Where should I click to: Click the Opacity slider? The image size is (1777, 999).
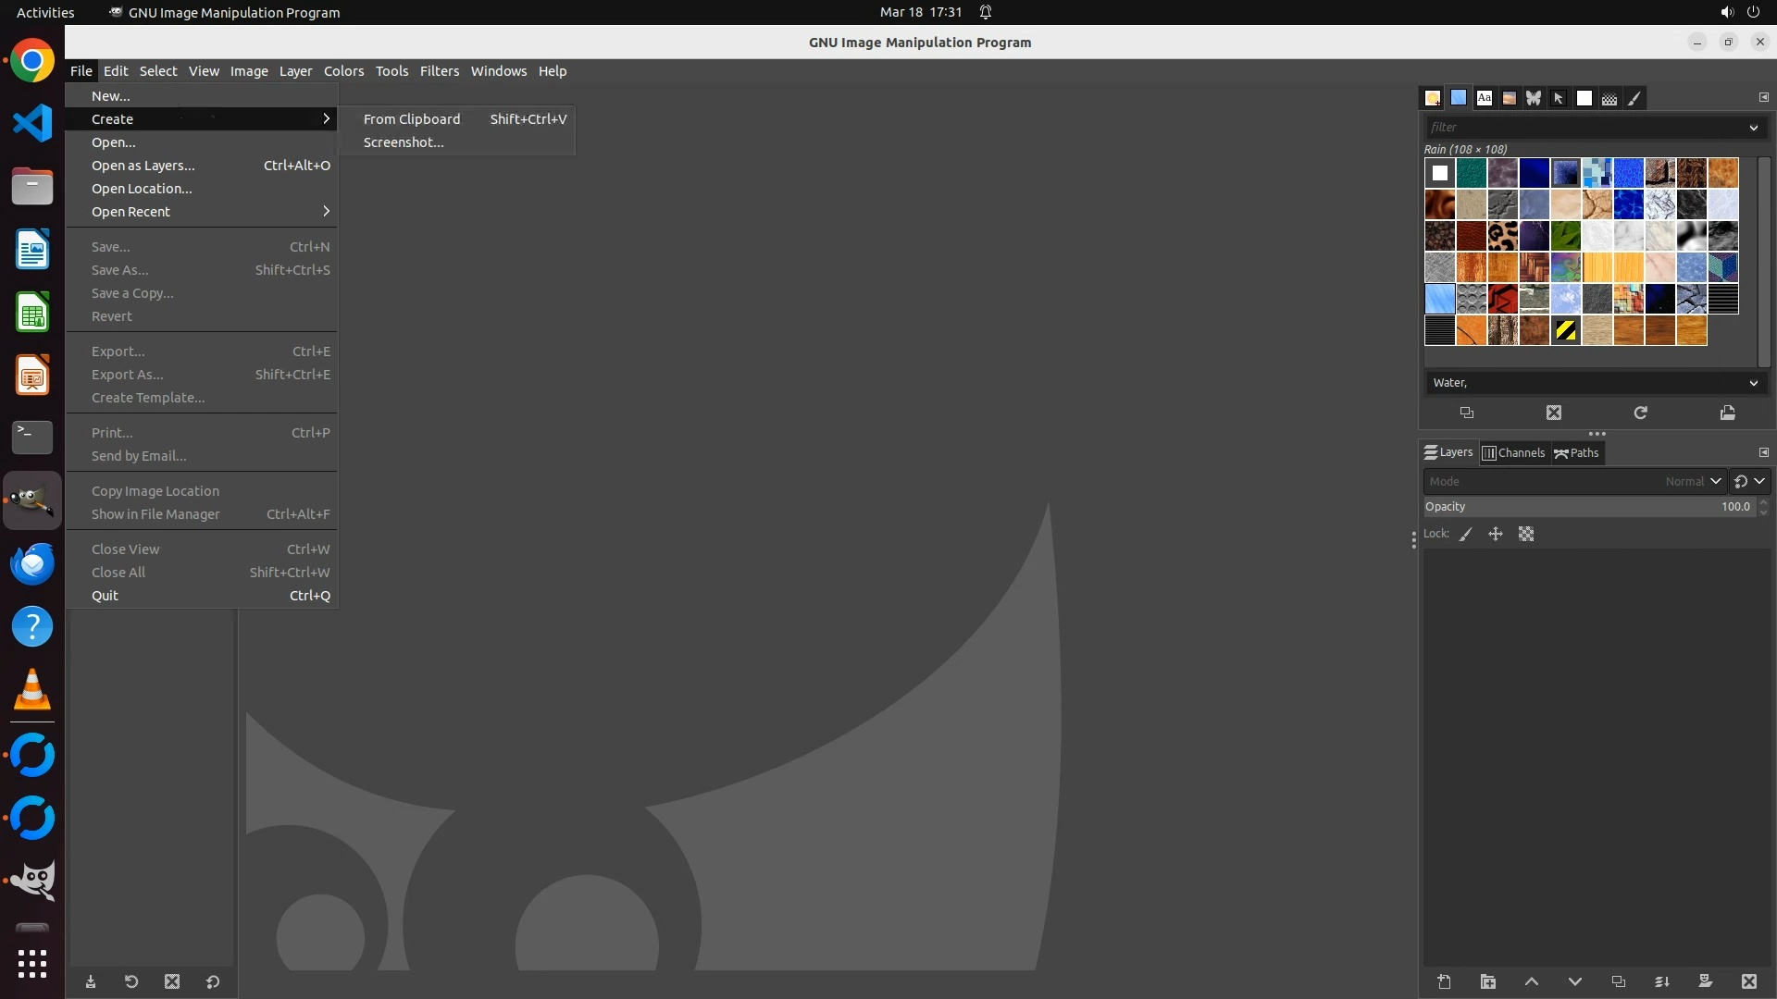(1587, 507)
